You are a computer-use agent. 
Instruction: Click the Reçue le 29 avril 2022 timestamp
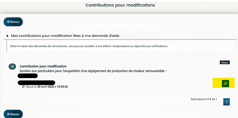pos(47,87)
